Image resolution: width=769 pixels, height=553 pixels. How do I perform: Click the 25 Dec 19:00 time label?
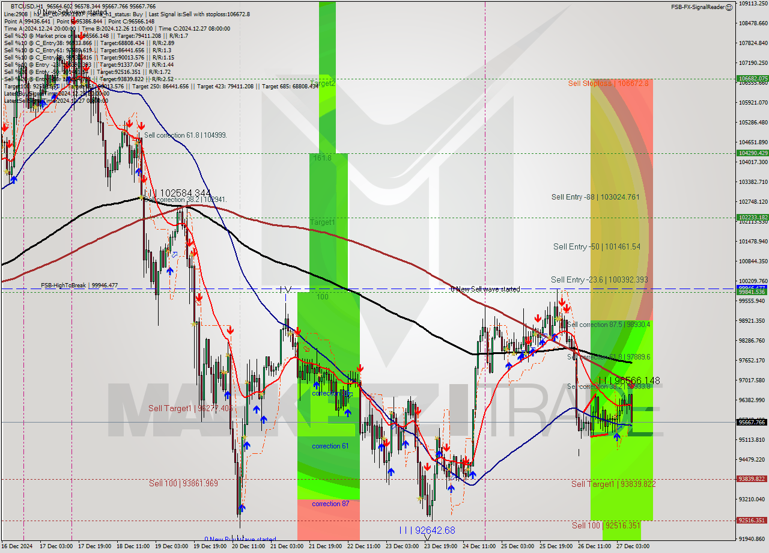pos(555,547)
